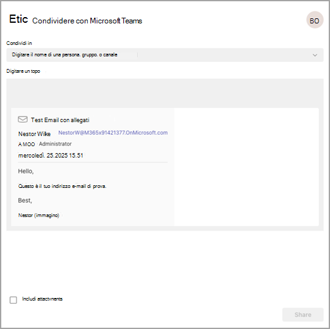The height and width of the screenshot is (329, 330).
Task: Click the Administrator recipient name
Action: coord(55,144)
